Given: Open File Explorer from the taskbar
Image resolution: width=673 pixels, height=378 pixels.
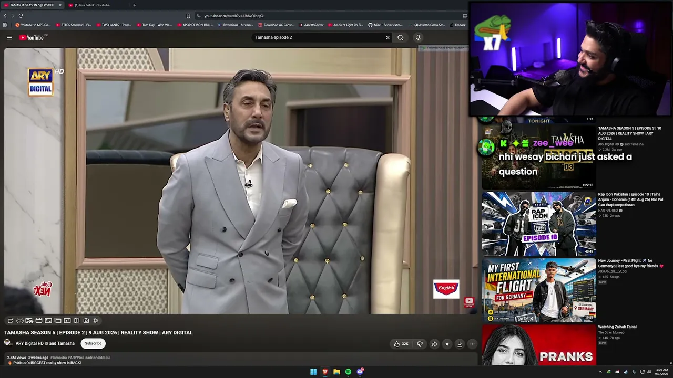Looking at the screenshot, I should pos(336,372).
